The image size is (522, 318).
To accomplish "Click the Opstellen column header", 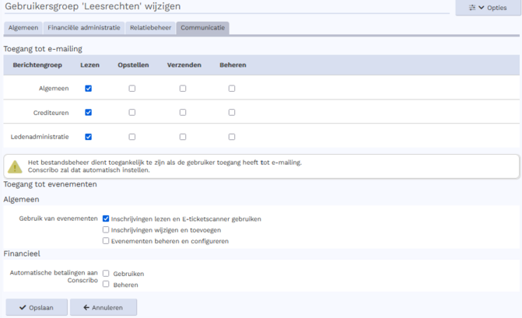I will pos(133,65).
